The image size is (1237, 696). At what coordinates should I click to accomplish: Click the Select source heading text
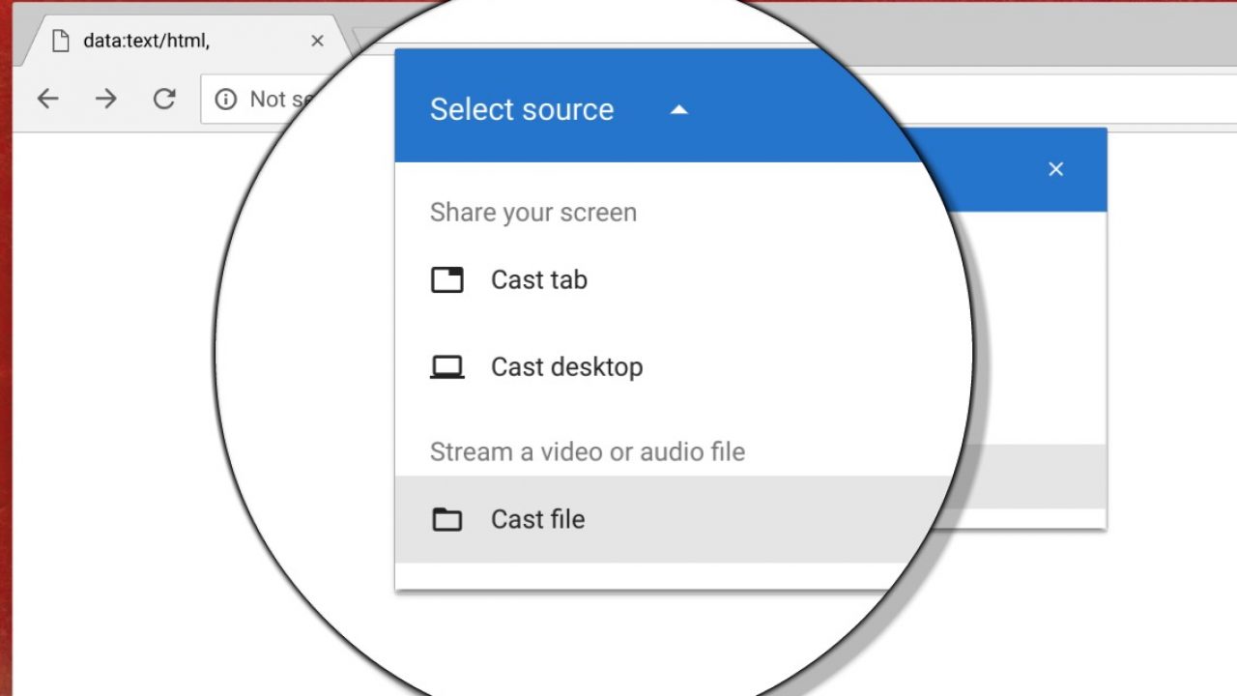click(521, 110)
